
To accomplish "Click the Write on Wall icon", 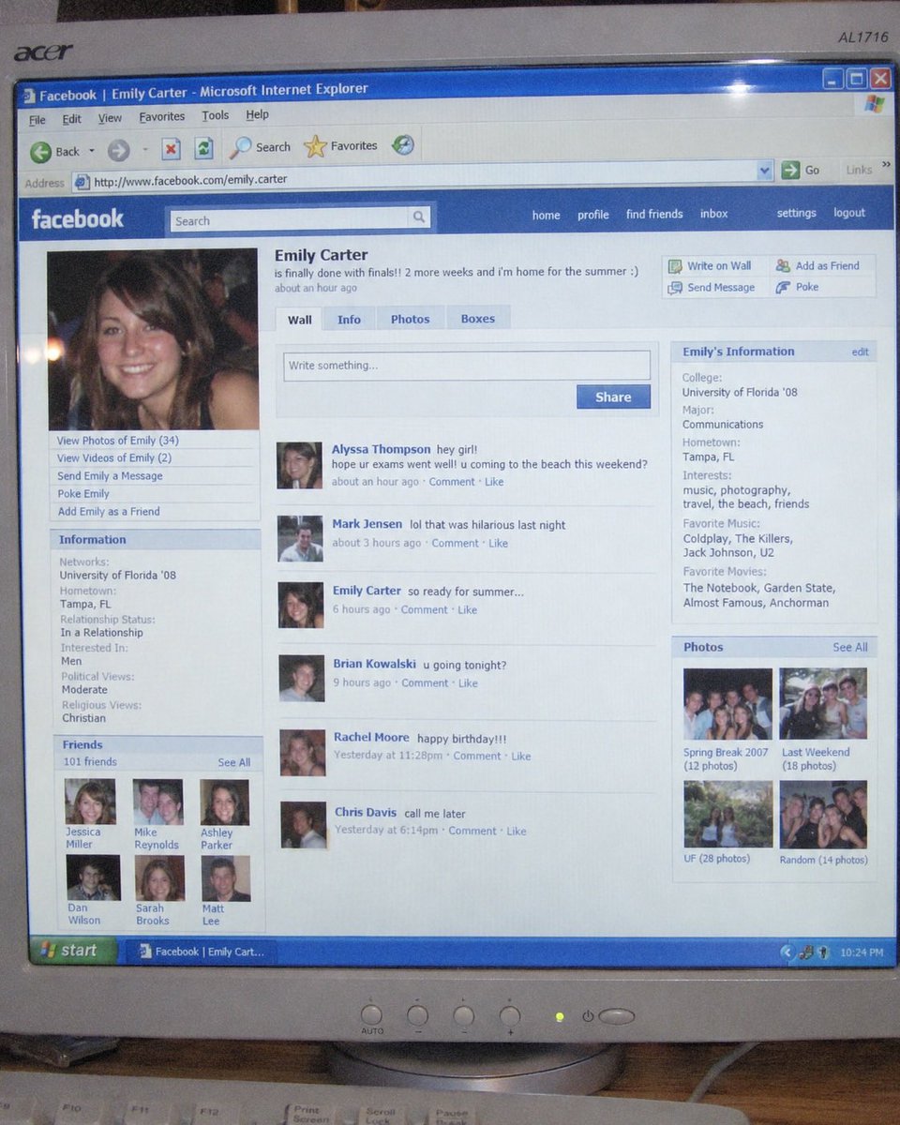I will coord(675,266).
